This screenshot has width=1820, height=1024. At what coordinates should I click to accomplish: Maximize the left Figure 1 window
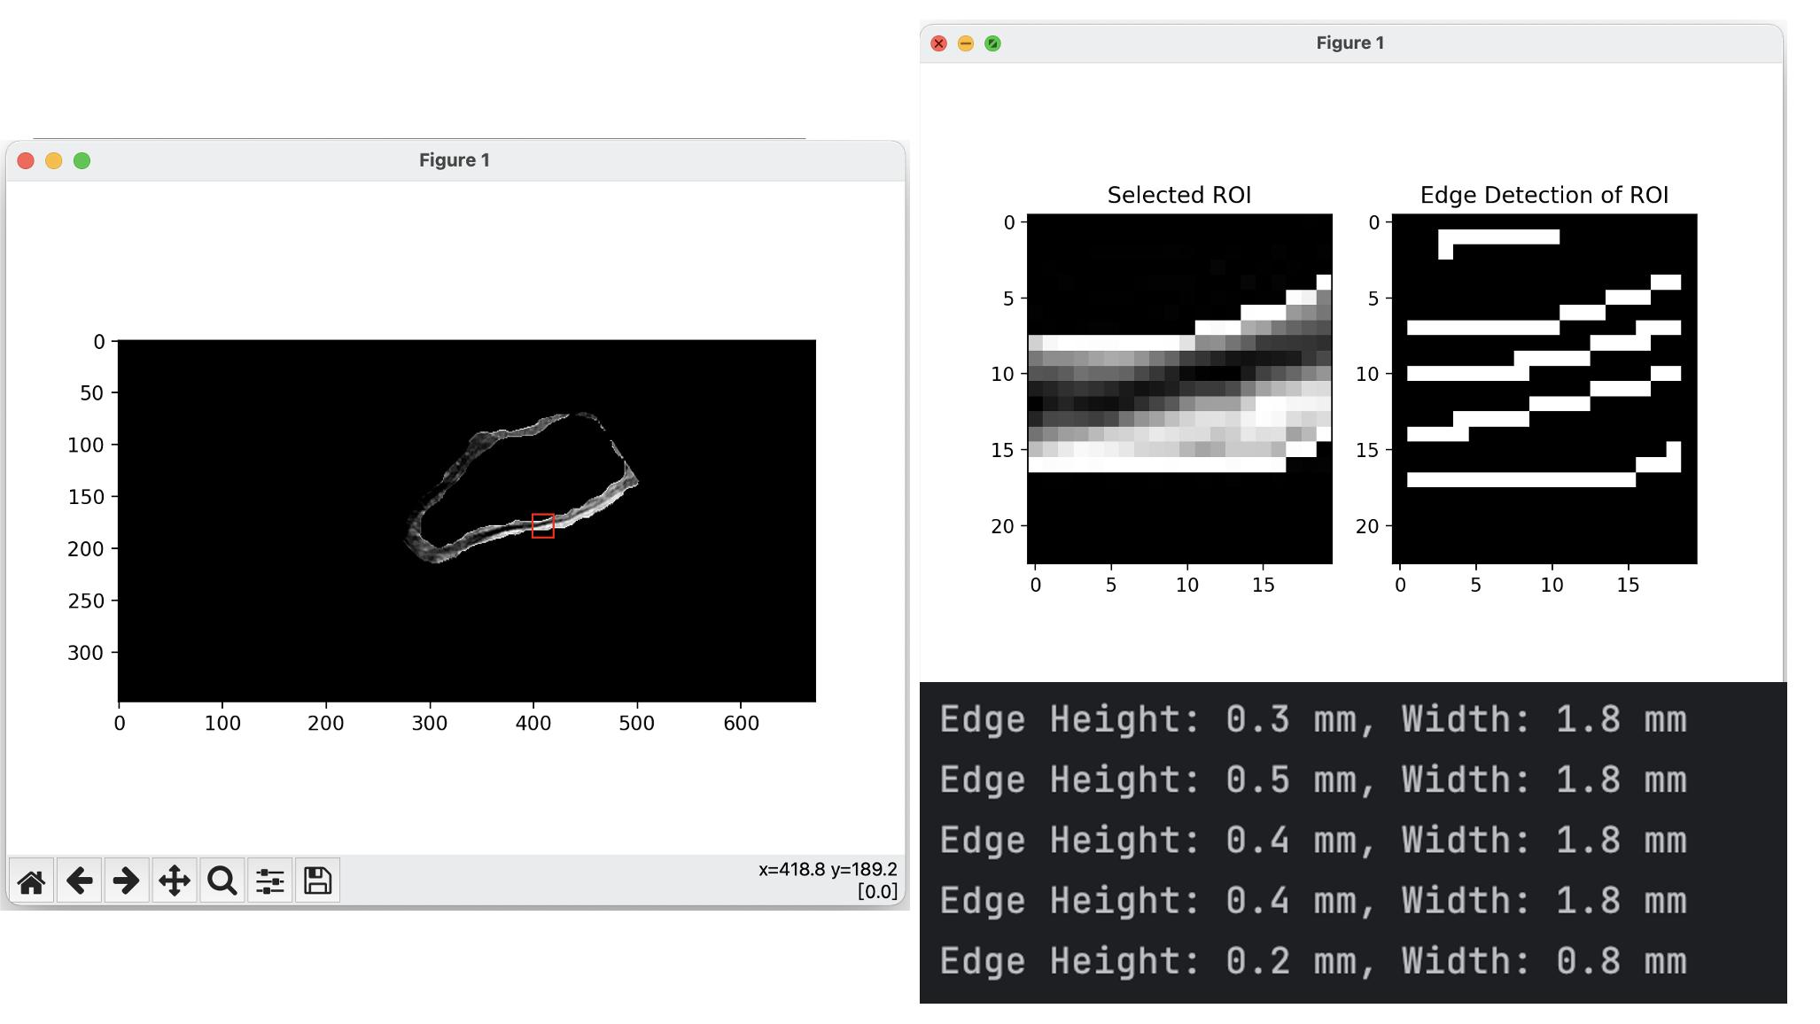pos(82,160)
